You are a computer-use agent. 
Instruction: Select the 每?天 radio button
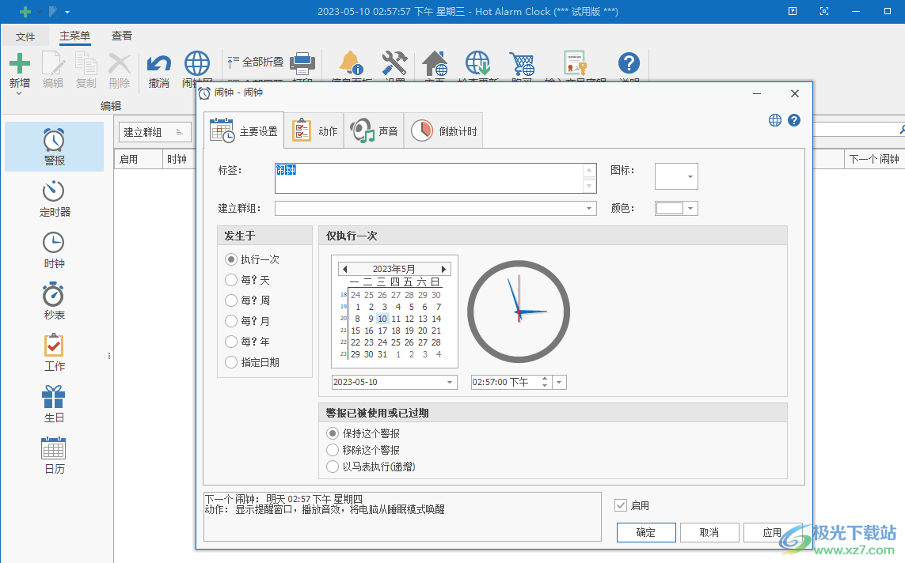[231, 280]
